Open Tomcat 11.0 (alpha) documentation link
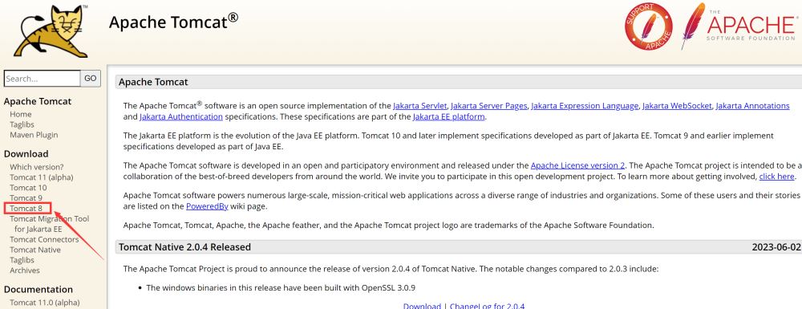 44,303
